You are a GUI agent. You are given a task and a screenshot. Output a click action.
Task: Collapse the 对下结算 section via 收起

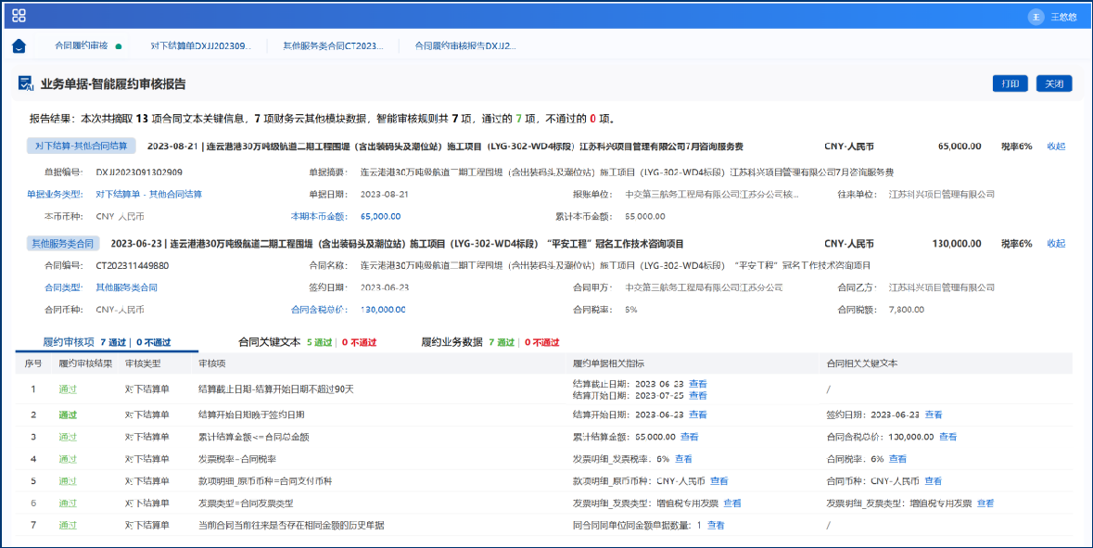pos(1056,147)
